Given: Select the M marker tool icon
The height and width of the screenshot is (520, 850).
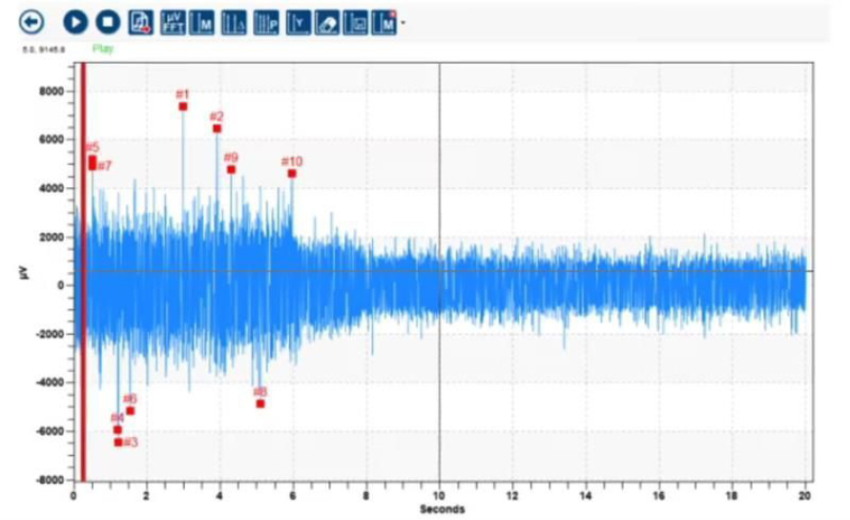Looking at the screenshot, I should point(202,22).
